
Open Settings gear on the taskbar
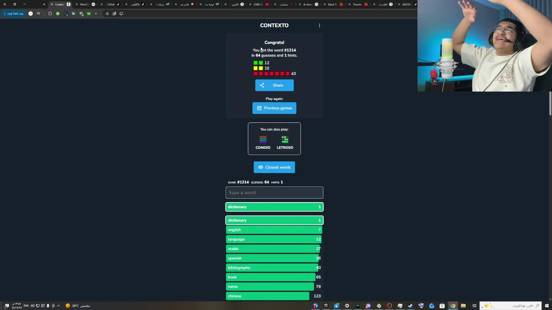point(347,306)
